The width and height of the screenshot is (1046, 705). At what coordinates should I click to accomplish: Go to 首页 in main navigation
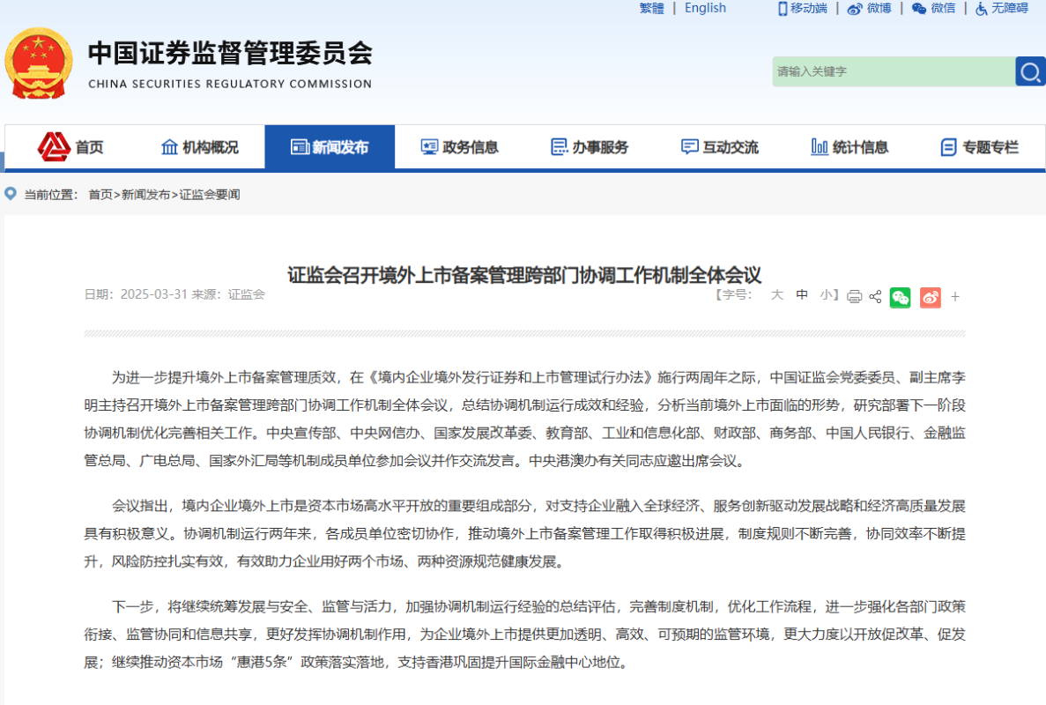point(71,147)
